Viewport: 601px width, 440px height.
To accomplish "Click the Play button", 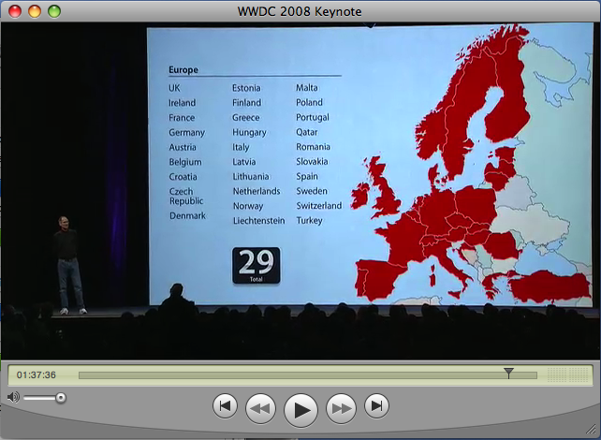I will pyautogui.click(x=300, y=410).
